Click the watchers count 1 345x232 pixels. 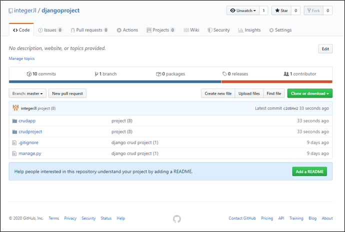pos(263,10)
